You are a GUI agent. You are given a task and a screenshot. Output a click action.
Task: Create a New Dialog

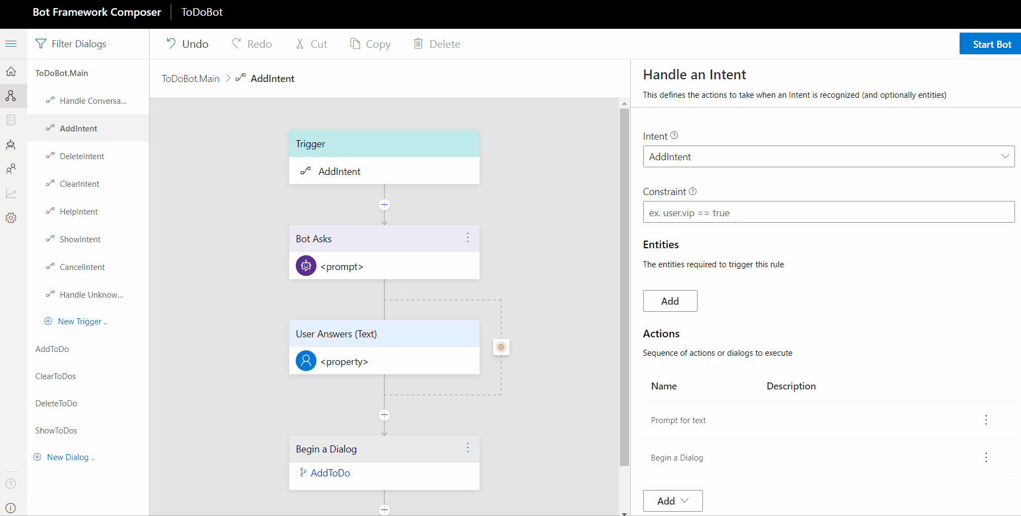(64, 457)
